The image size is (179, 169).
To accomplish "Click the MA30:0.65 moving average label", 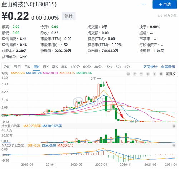I will click(x=67, y=73).
